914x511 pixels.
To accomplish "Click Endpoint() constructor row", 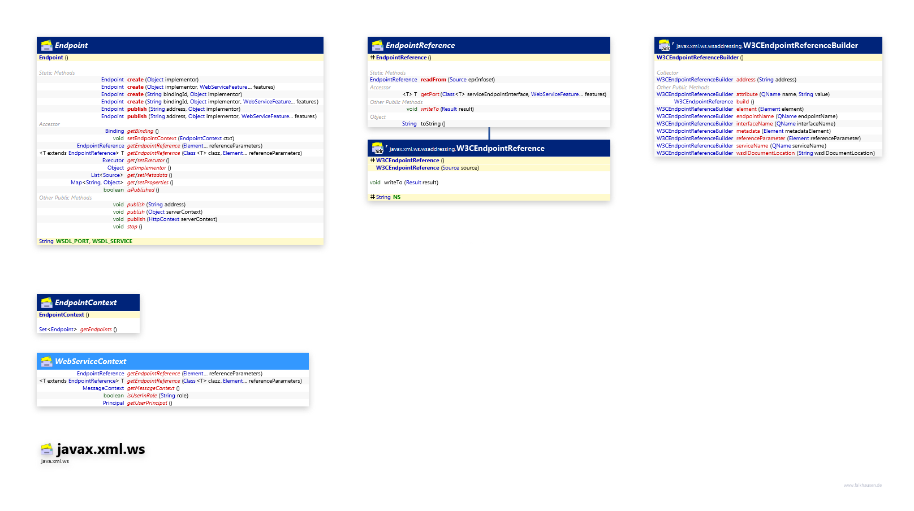I will point(180,58).
